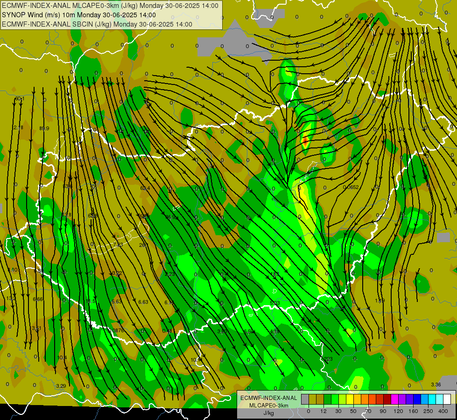Click legend scale value 120

(399, 411)
